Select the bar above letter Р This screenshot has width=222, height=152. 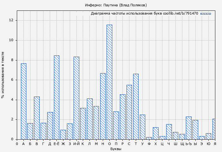coord(122,117)
